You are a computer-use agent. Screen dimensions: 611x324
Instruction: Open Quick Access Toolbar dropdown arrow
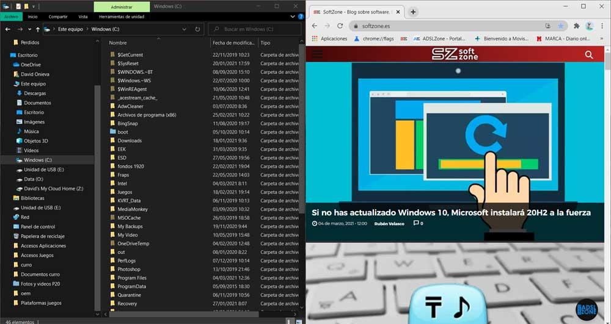pos(33,7)
